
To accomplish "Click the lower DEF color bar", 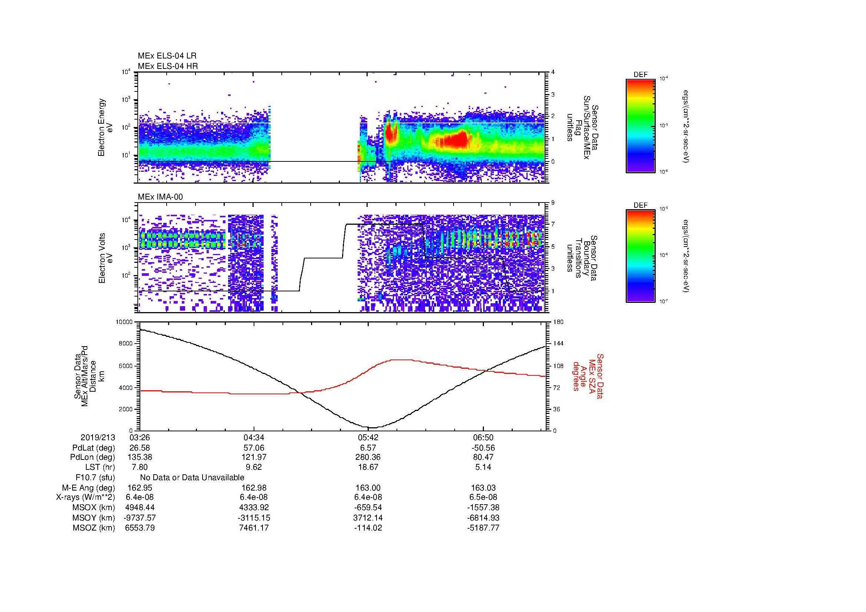I will coord(641,256).
